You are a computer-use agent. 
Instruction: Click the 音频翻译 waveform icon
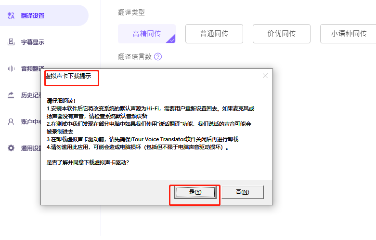point(11,68)
